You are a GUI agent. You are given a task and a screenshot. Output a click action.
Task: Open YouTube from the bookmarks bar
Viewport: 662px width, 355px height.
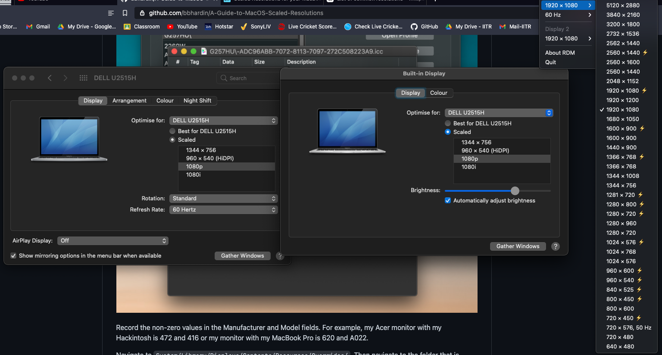(x=182, y=26)
